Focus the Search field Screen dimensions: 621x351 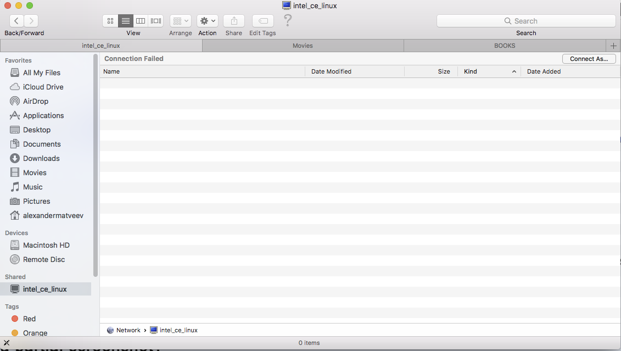[526, 21]
